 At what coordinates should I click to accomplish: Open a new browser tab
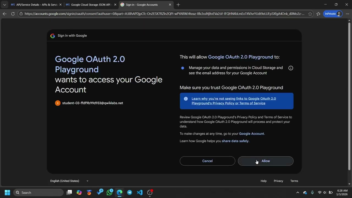(x=178, y=5)
